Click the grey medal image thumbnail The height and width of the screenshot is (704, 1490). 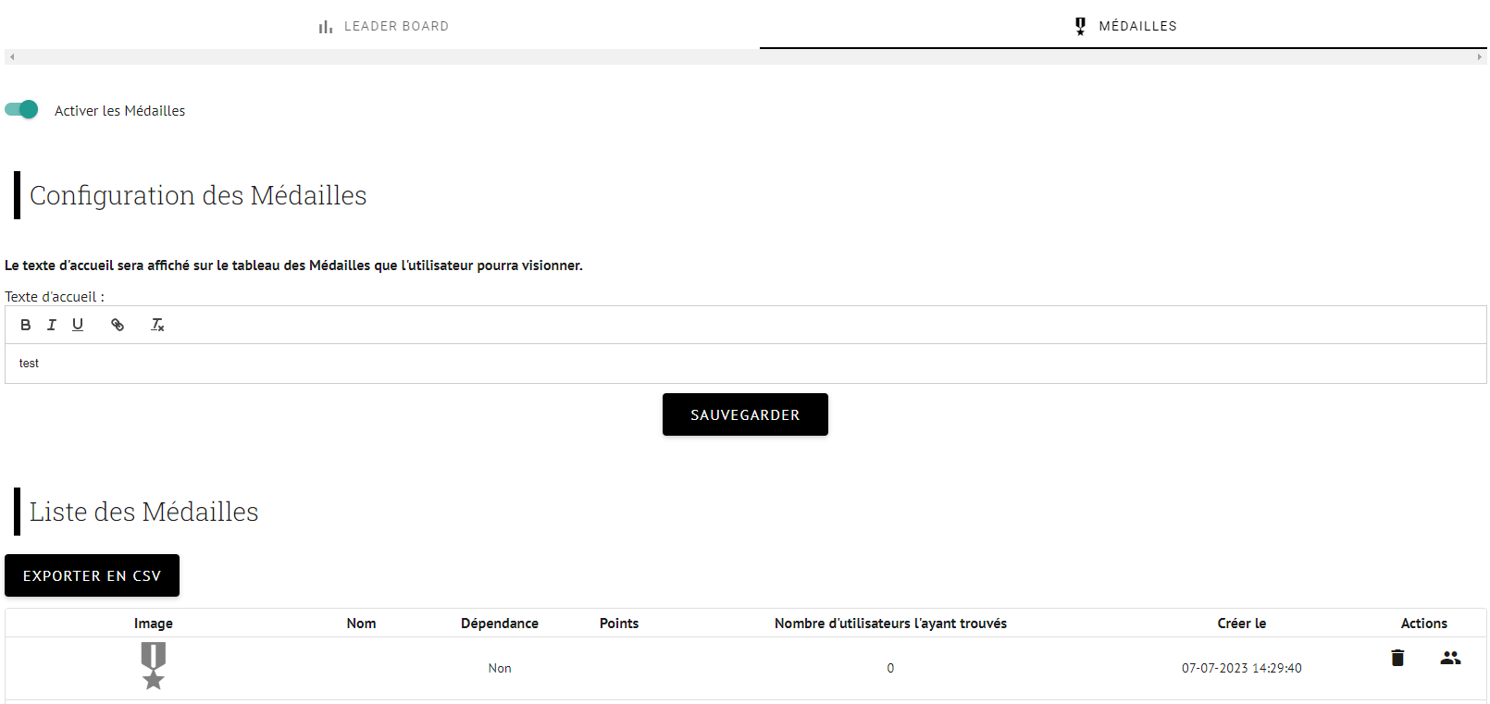pyautogui.click(x=154, y=666)
